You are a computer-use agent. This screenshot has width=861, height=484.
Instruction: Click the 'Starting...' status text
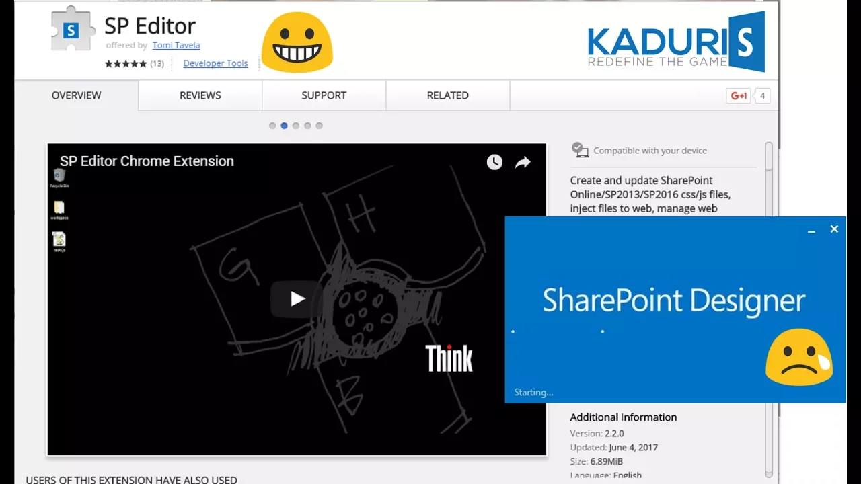click(533, 393)
